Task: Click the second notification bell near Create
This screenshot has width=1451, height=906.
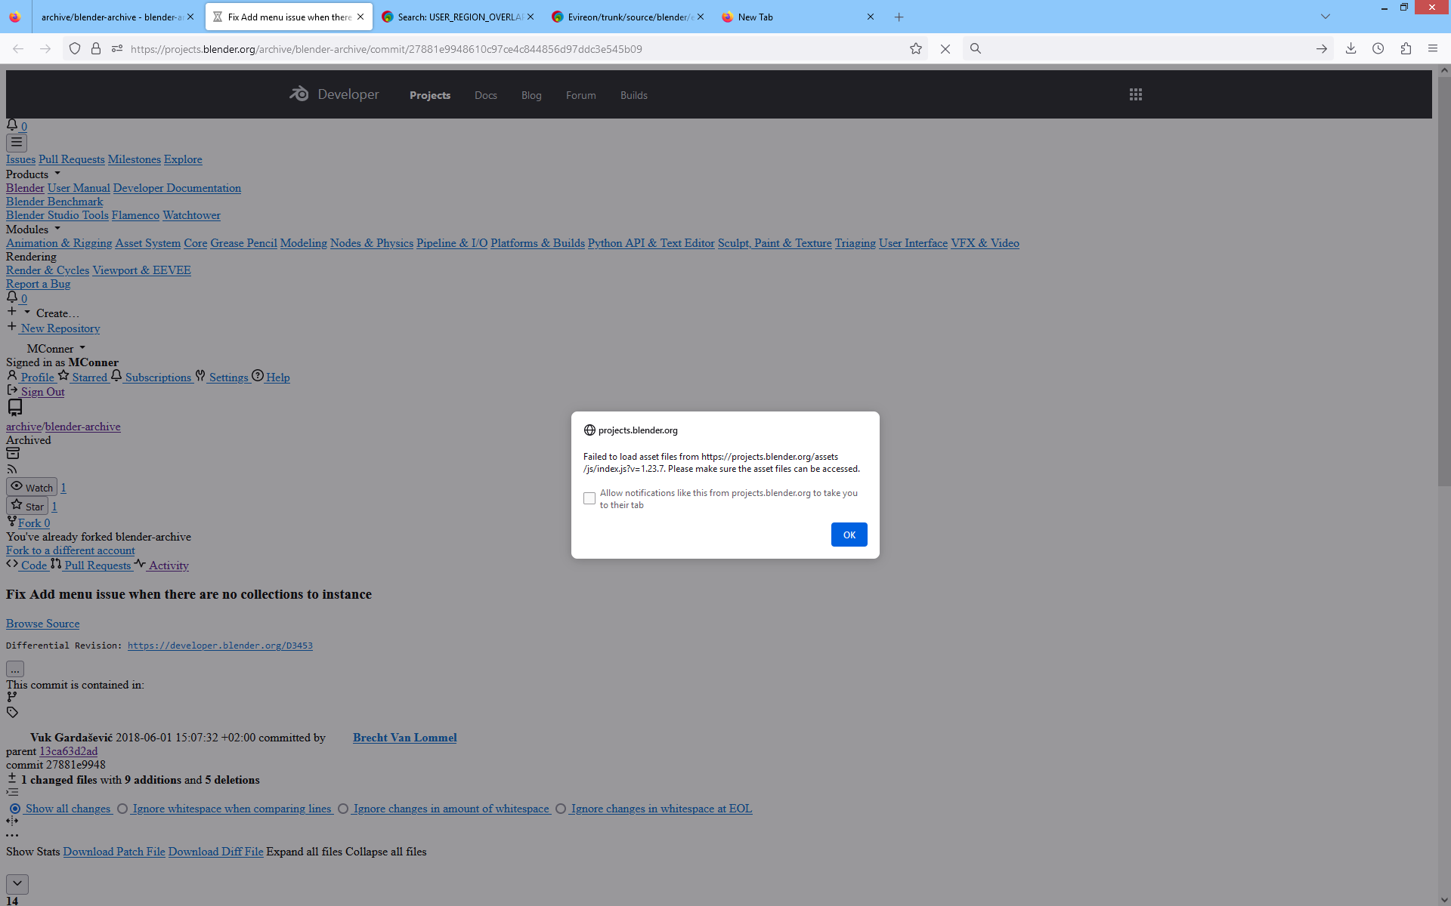Action: (x=12, y=297)
